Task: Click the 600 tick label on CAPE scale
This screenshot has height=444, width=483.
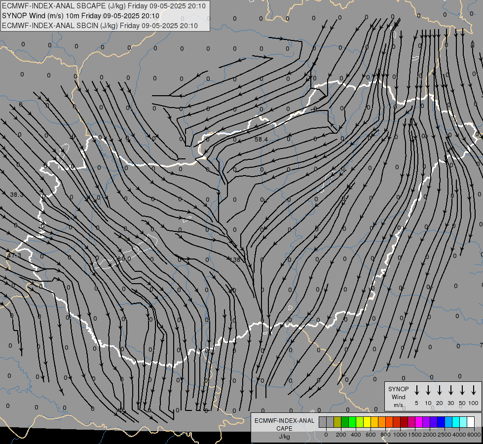Action: (371, 435)
